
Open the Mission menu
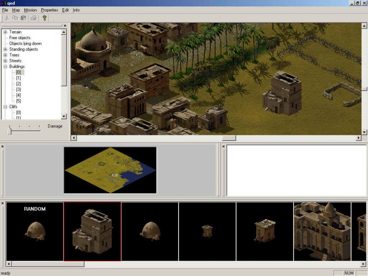tap(30, 10)
